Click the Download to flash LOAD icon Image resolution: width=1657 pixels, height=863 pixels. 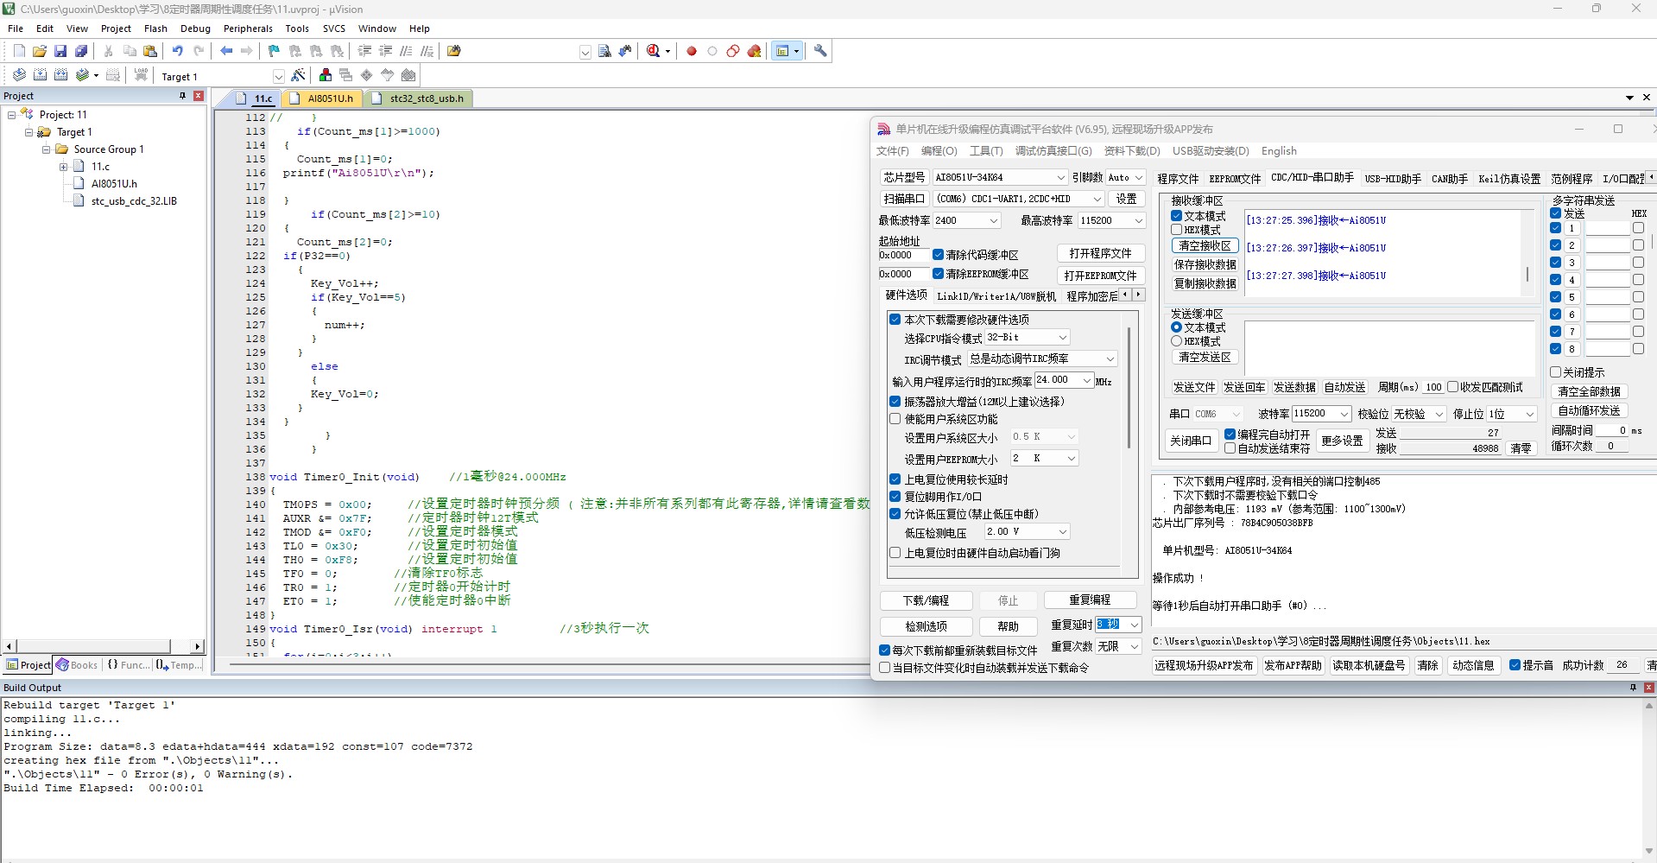[x=141, y=75]
